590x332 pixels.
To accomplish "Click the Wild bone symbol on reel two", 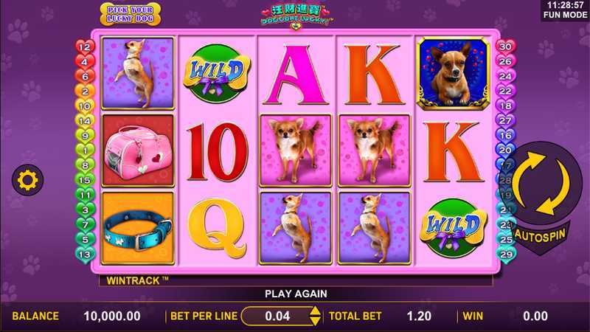I will click(216, 74).
